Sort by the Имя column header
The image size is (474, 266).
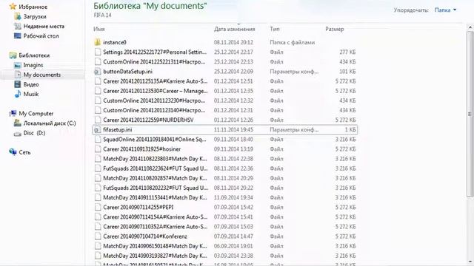pyautogui.click(x=99, y=30)
